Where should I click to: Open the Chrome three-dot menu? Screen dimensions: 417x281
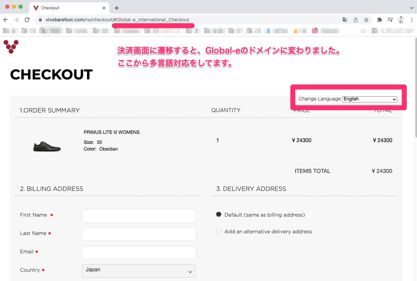(x=412, y=20)
